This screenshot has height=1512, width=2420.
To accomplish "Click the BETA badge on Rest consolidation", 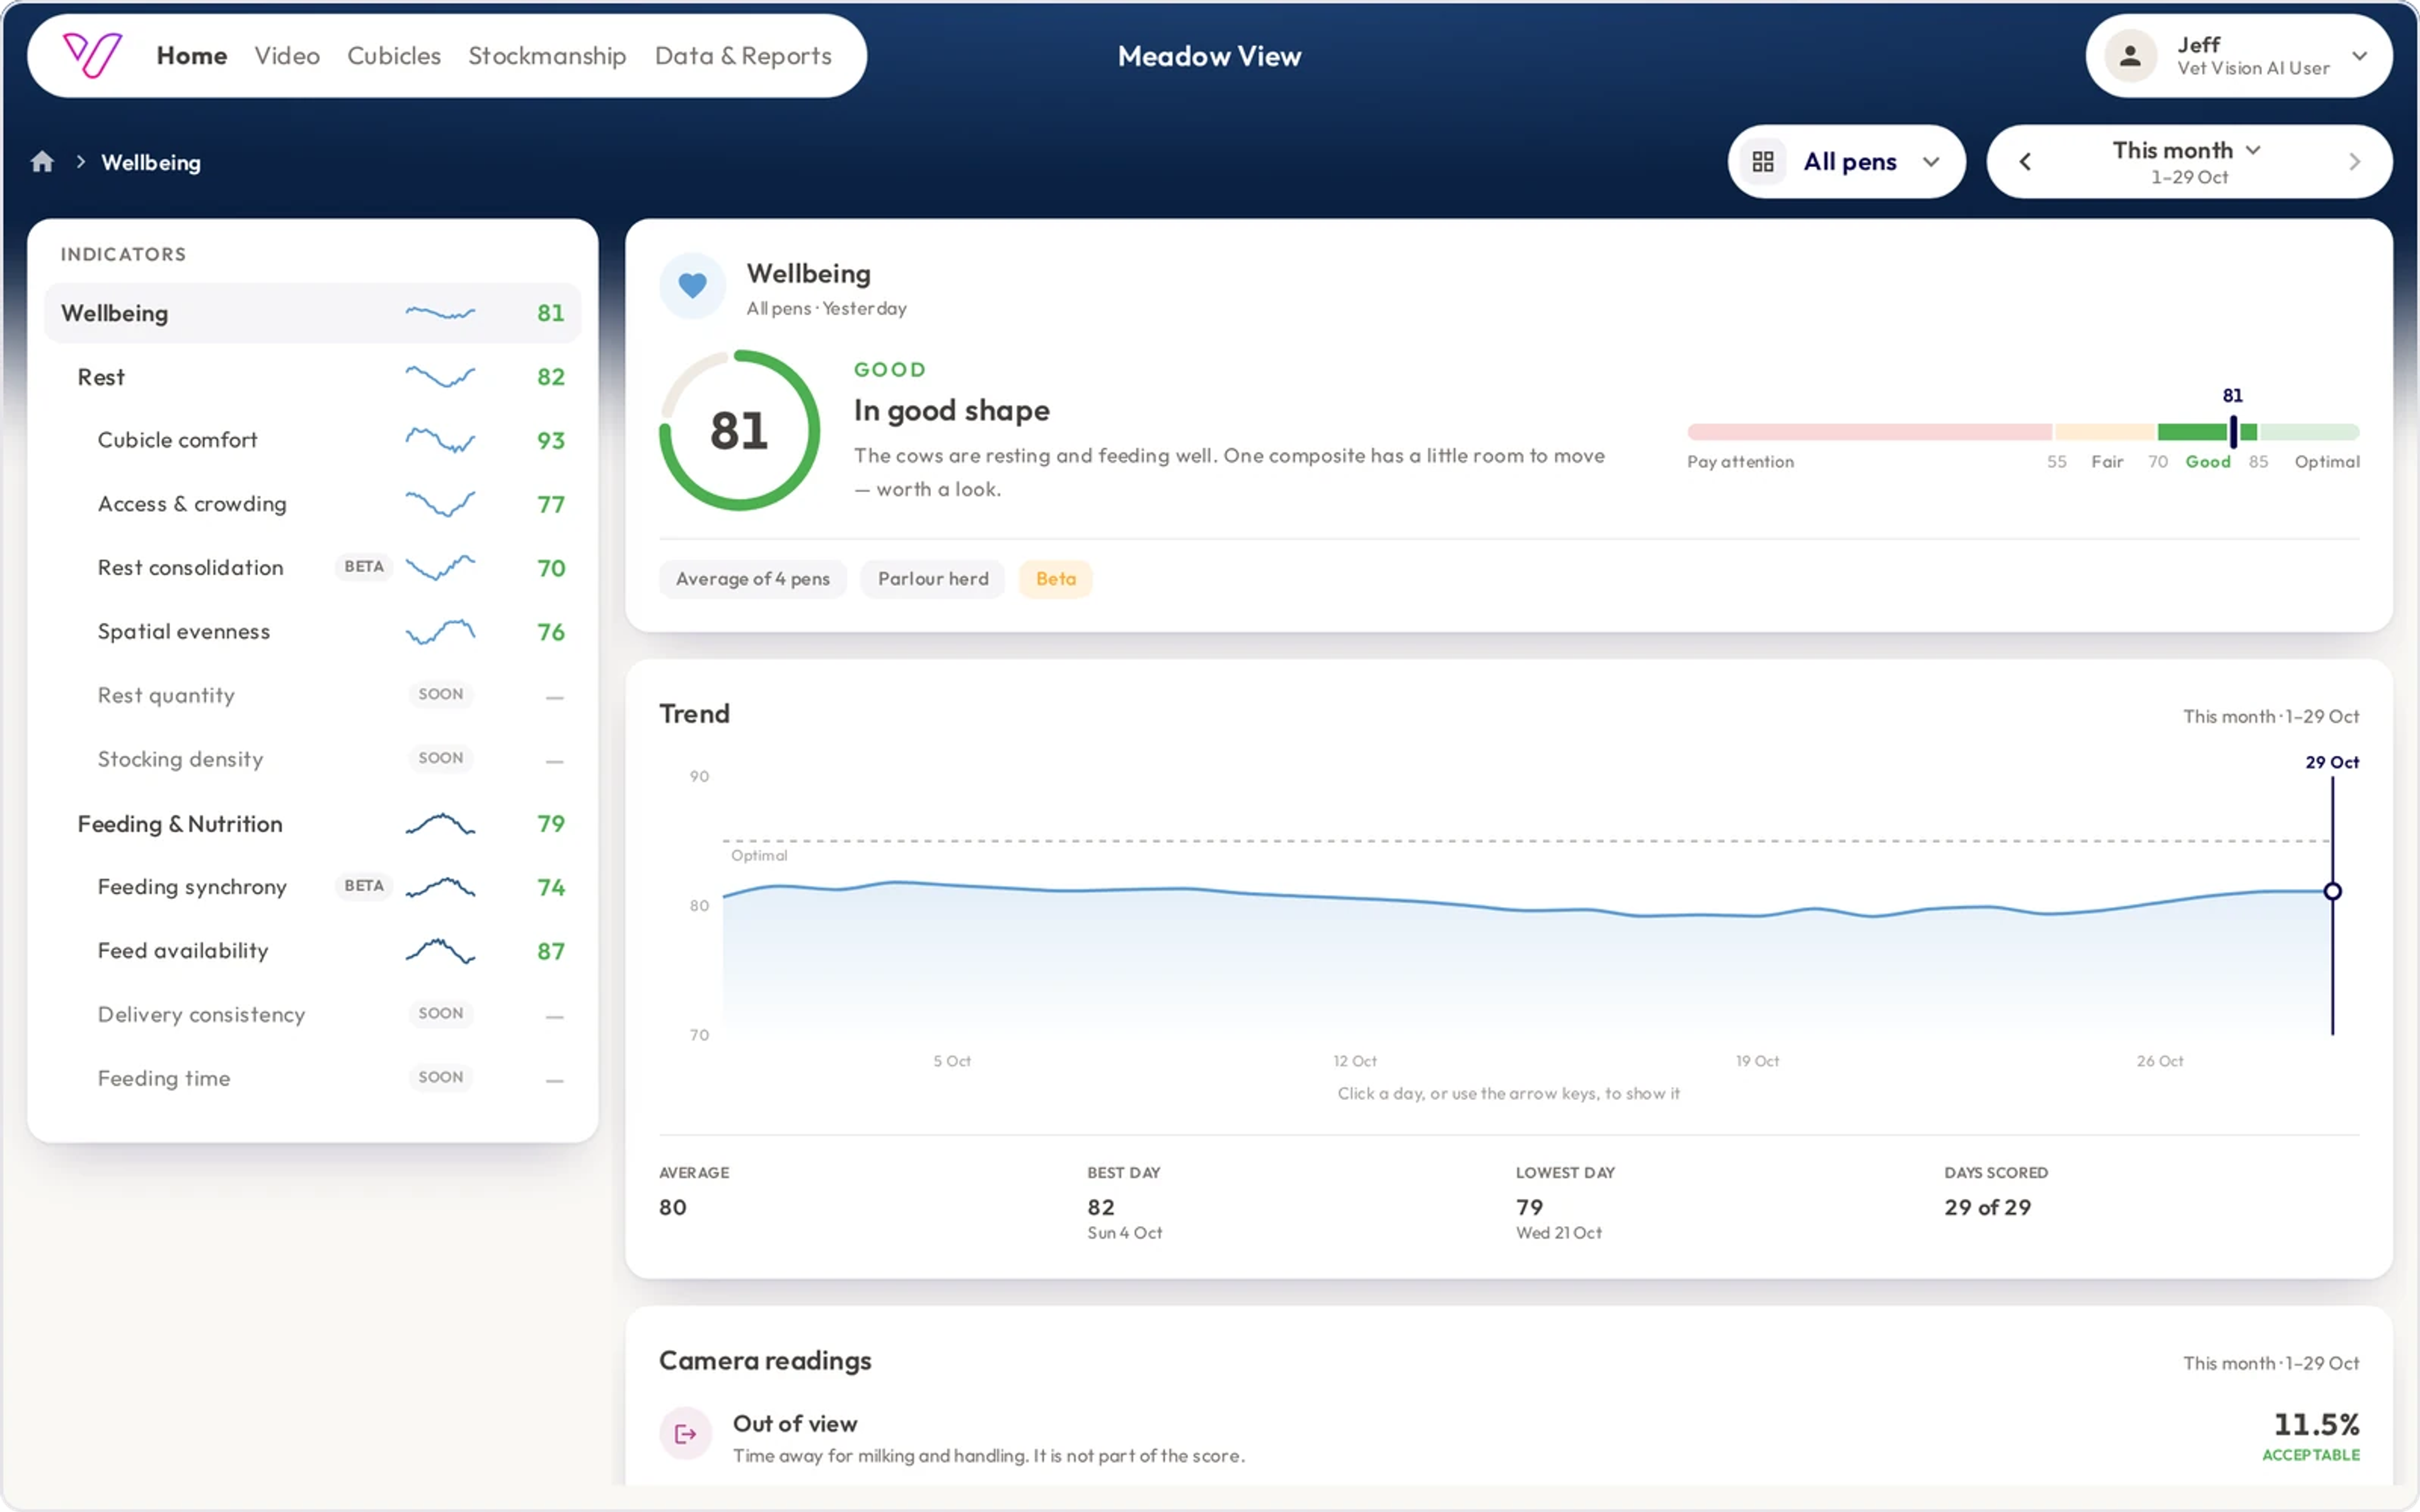I will 364,567.
